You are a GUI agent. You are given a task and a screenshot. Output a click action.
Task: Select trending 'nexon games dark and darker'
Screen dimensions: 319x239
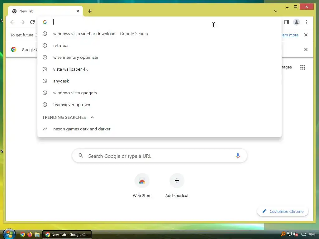pyautogui.click(x=159, y=129)
